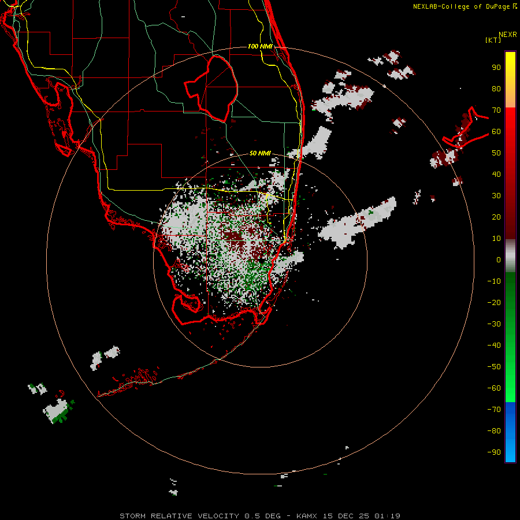
Task: Click the -30 value on the velocity scale
Action: (494, 324)
